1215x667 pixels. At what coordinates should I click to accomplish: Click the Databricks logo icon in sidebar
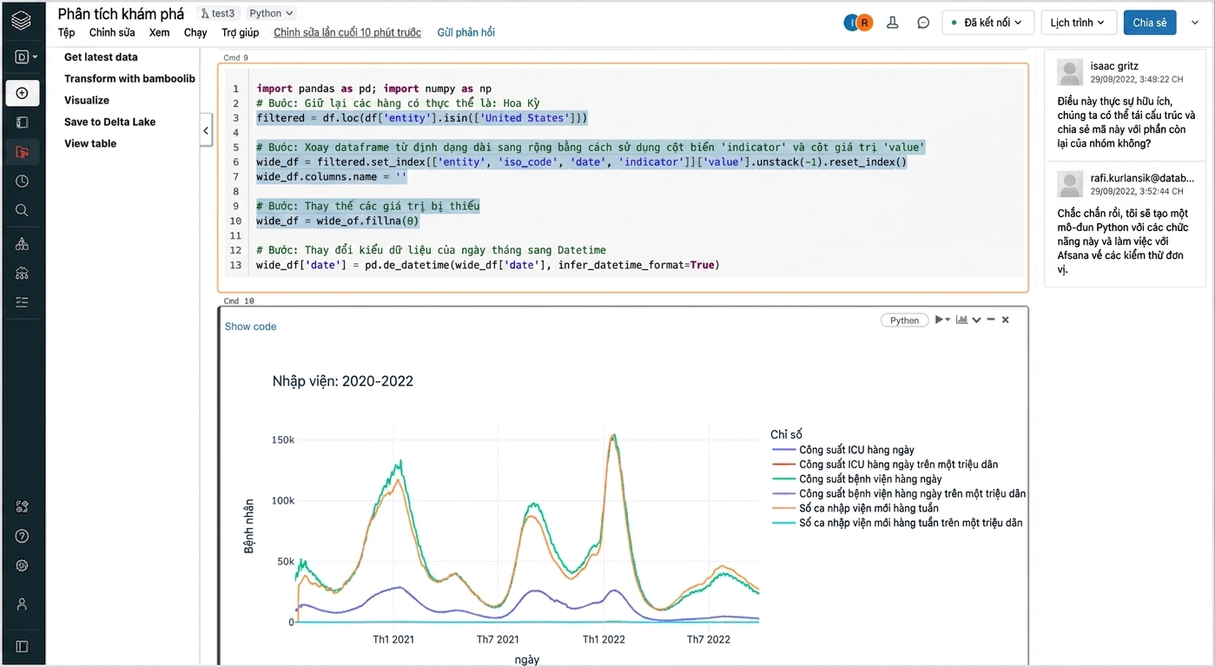[x=22, y=21]
